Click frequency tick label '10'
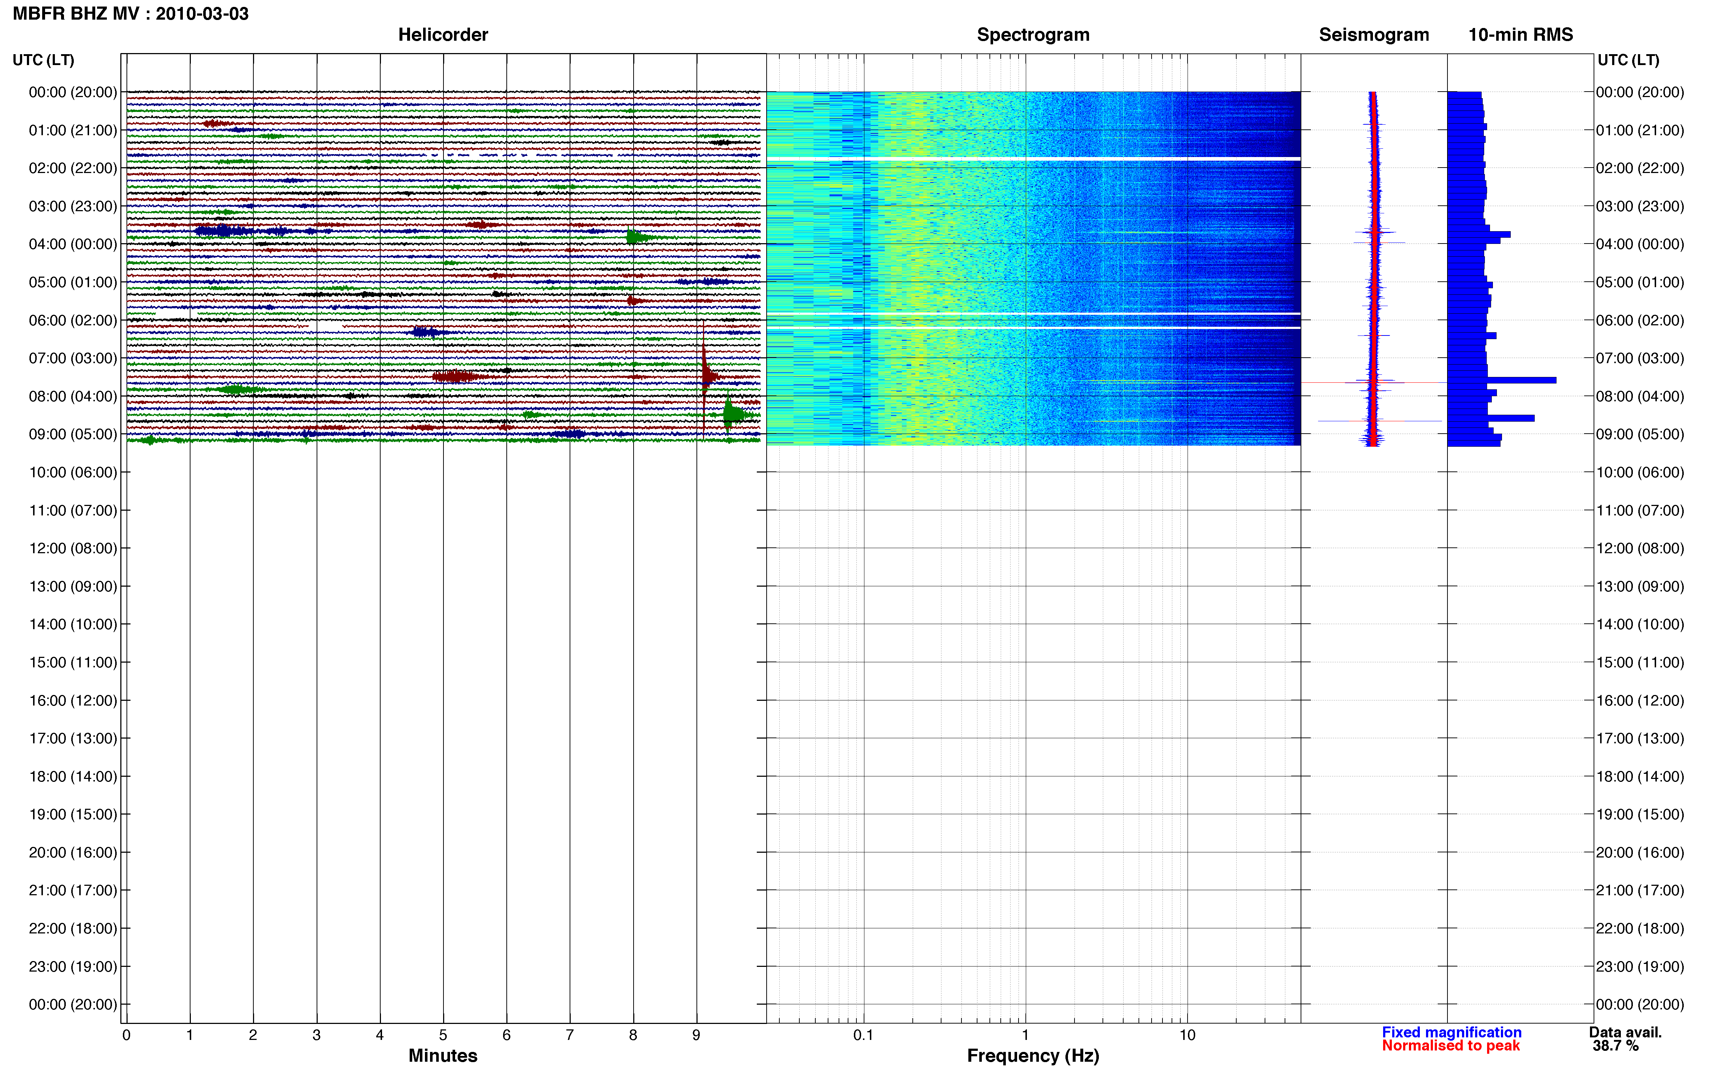 click(1187, 1035)
